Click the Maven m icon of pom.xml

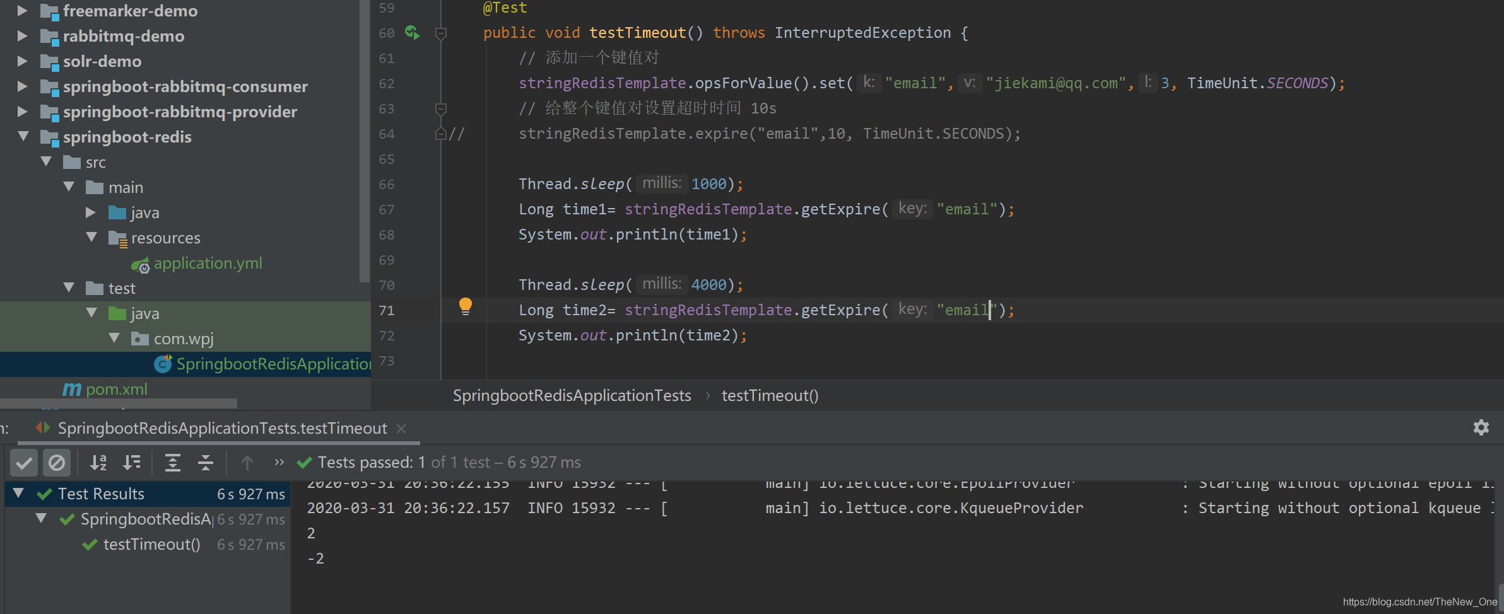click(72, 389)
